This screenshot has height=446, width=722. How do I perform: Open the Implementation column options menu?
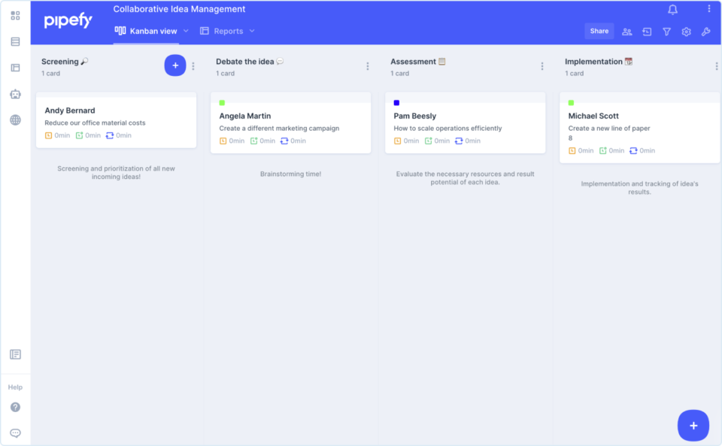(x=717, y=65)
